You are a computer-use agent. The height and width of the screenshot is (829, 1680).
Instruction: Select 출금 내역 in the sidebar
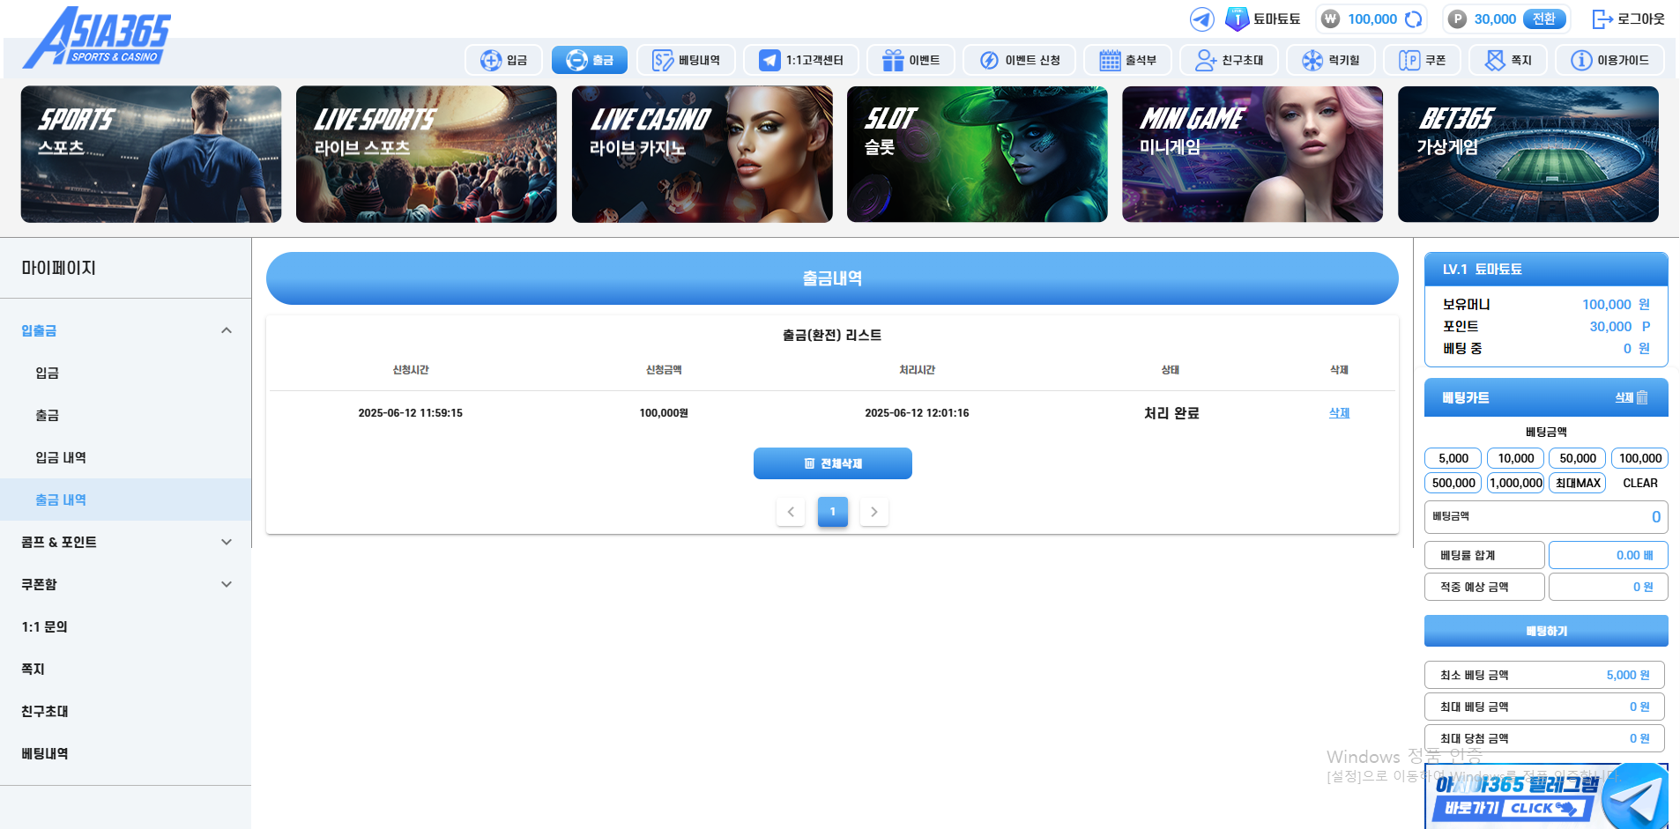[x=125, y=500]
